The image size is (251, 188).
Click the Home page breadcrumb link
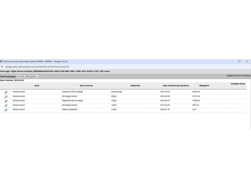pyautogui.click(x=4, y=71)
